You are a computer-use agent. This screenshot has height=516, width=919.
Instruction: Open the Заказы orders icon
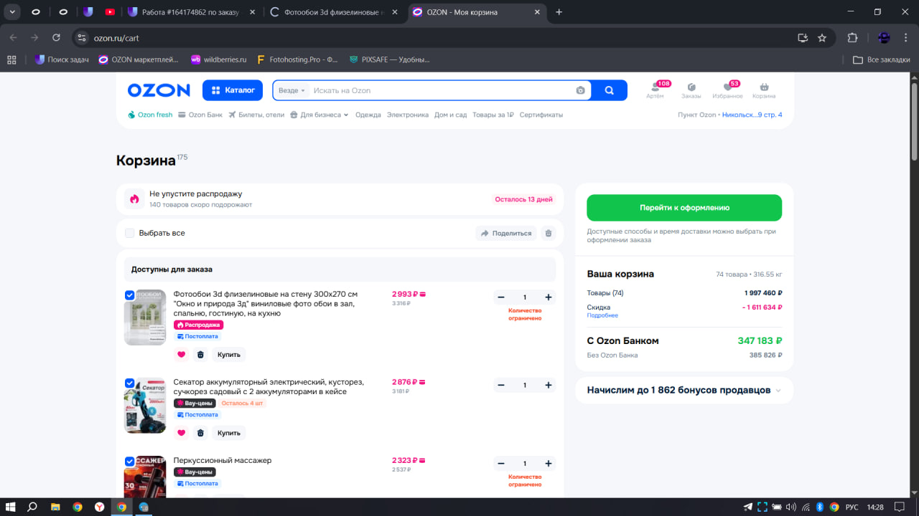pyautogui.click(x=691, y=90)
